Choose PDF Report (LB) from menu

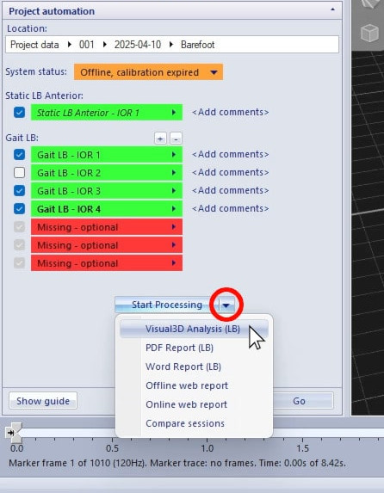tap(179, 348)
